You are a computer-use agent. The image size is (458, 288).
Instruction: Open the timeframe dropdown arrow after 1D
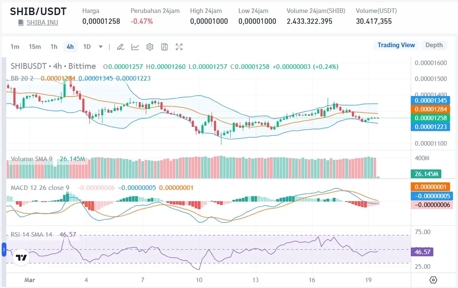click(x=100, y=47)
